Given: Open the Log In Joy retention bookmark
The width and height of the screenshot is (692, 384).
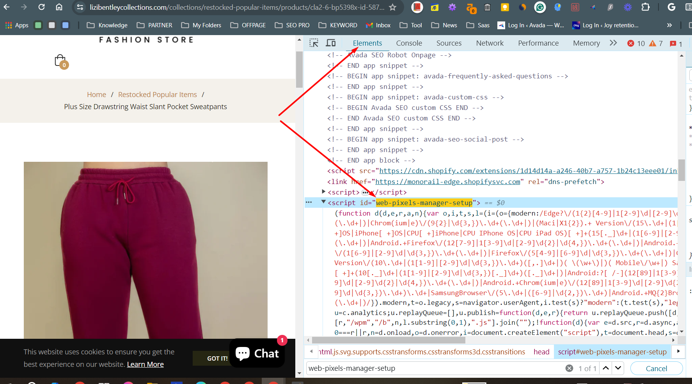Looking at the screenshot, I should pos(605,25).
